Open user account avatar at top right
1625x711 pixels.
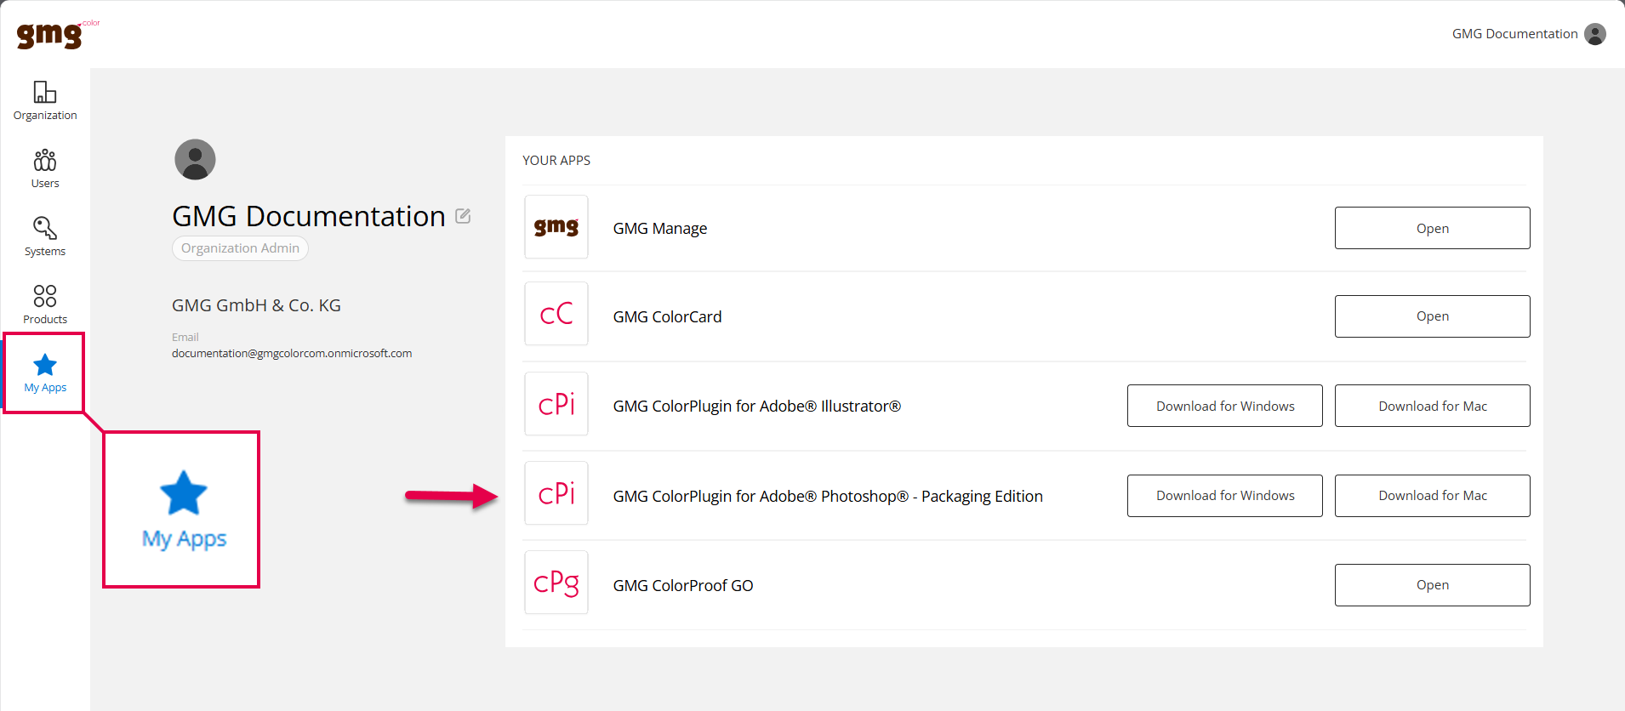coord(1595,34)
